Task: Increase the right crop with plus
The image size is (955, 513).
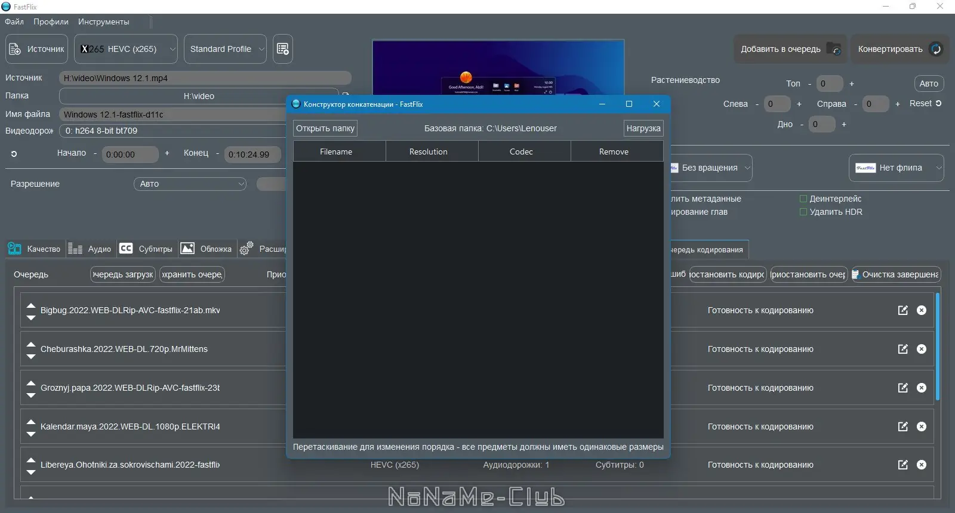Action: tap(898, 104)
